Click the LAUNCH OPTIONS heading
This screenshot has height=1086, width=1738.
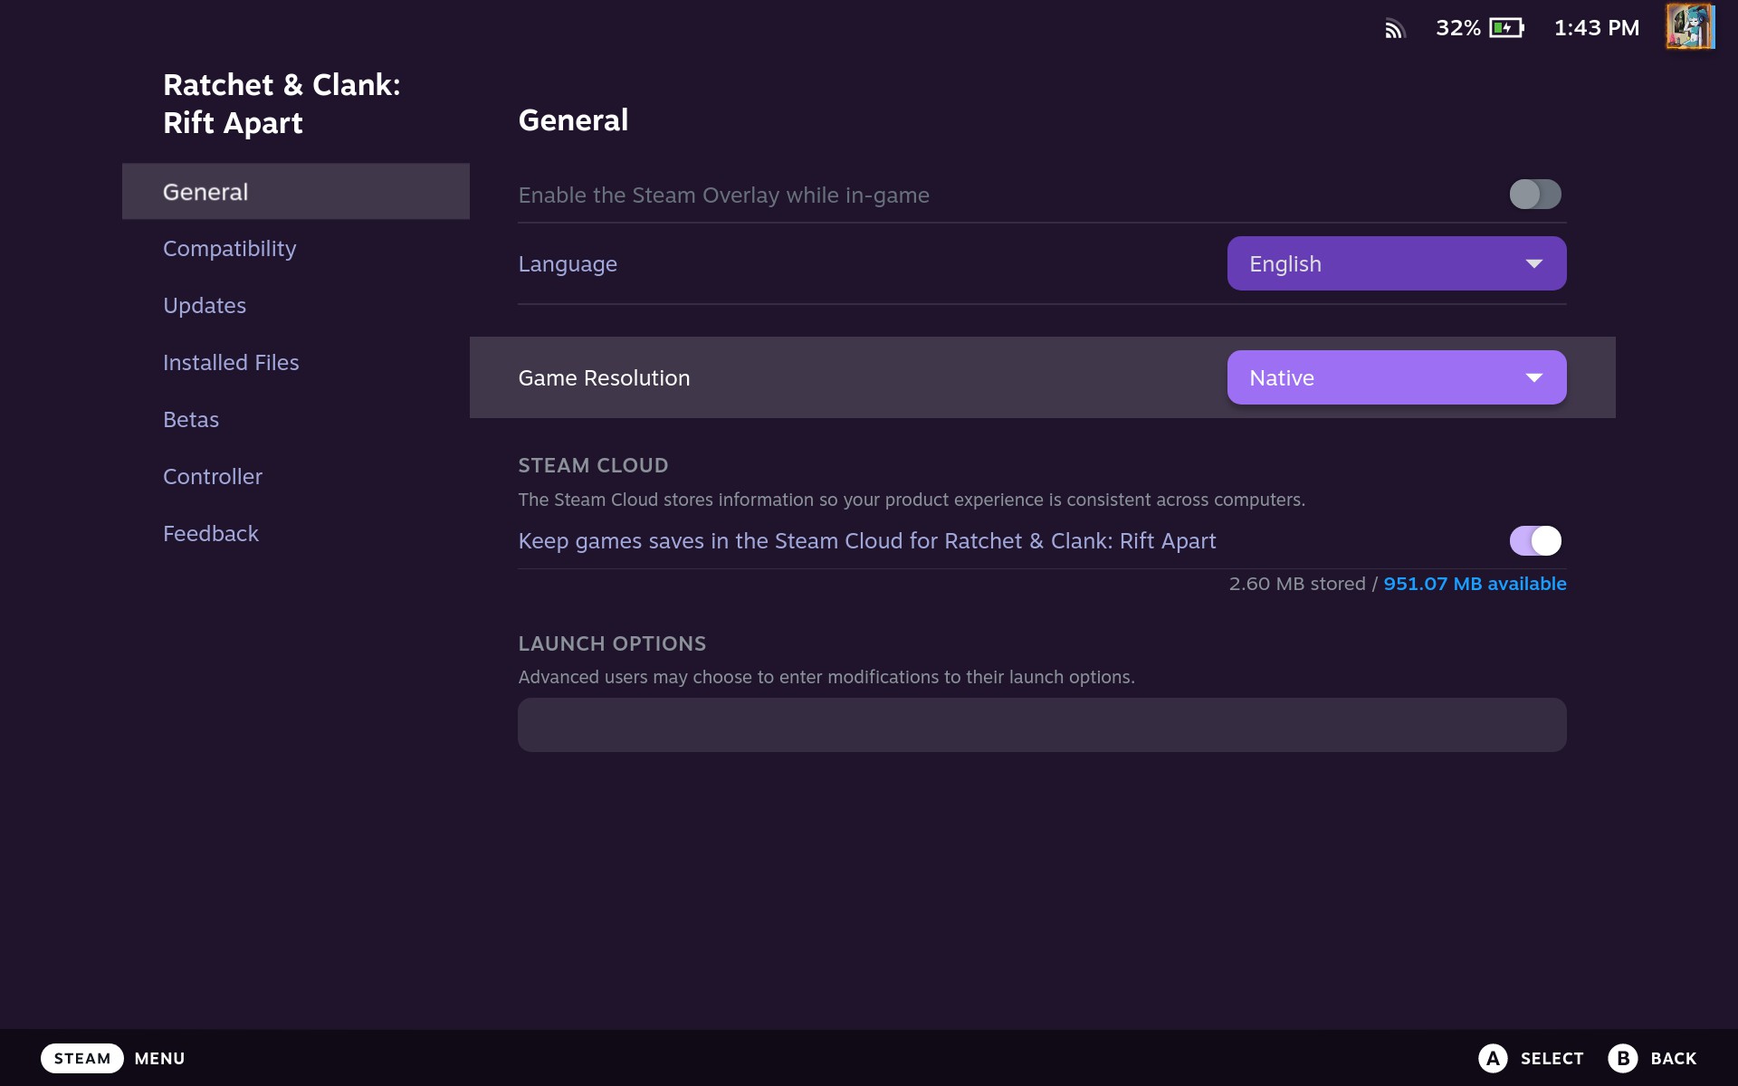pyautogui.click(x=612, y=643)
